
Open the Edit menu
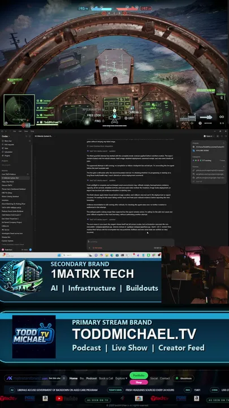click(x=20, y=131)
